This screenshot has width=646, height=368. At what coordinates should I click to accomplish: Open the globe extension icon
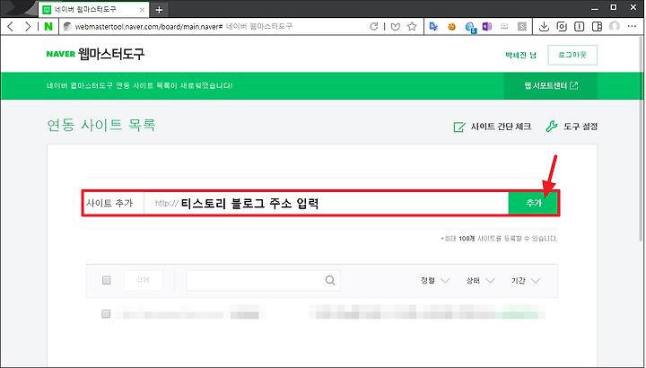point(470,27)
